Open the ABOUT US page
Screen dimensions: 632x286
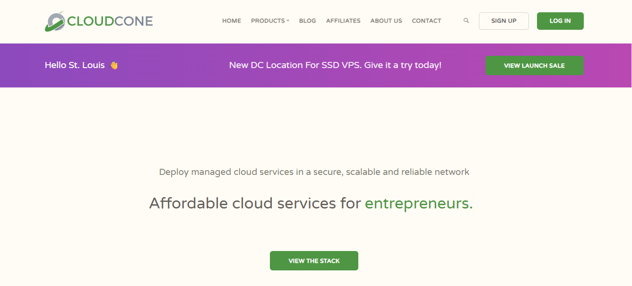click(386, 21)
